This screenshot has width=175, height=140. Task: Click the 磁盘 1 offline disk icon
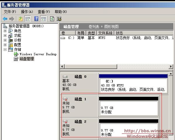click(x=65, y=99)
